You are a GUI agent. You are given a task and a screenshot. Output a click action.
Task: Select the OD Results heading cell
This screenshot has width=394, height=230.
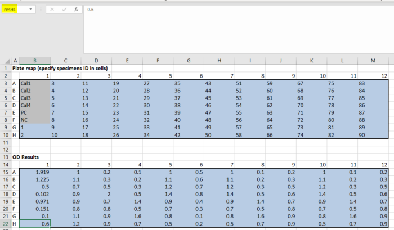coord(25,157)
